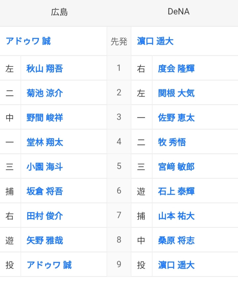The height and width of the screenshot is (282, 238).
Task: Open 小園 海斗 player page
Action: 45,167
